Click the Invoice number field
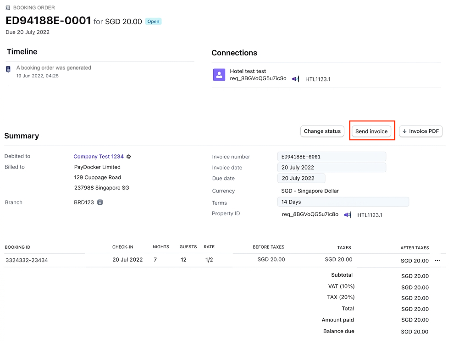Screen dimensions: 464x344 (331, 157)
